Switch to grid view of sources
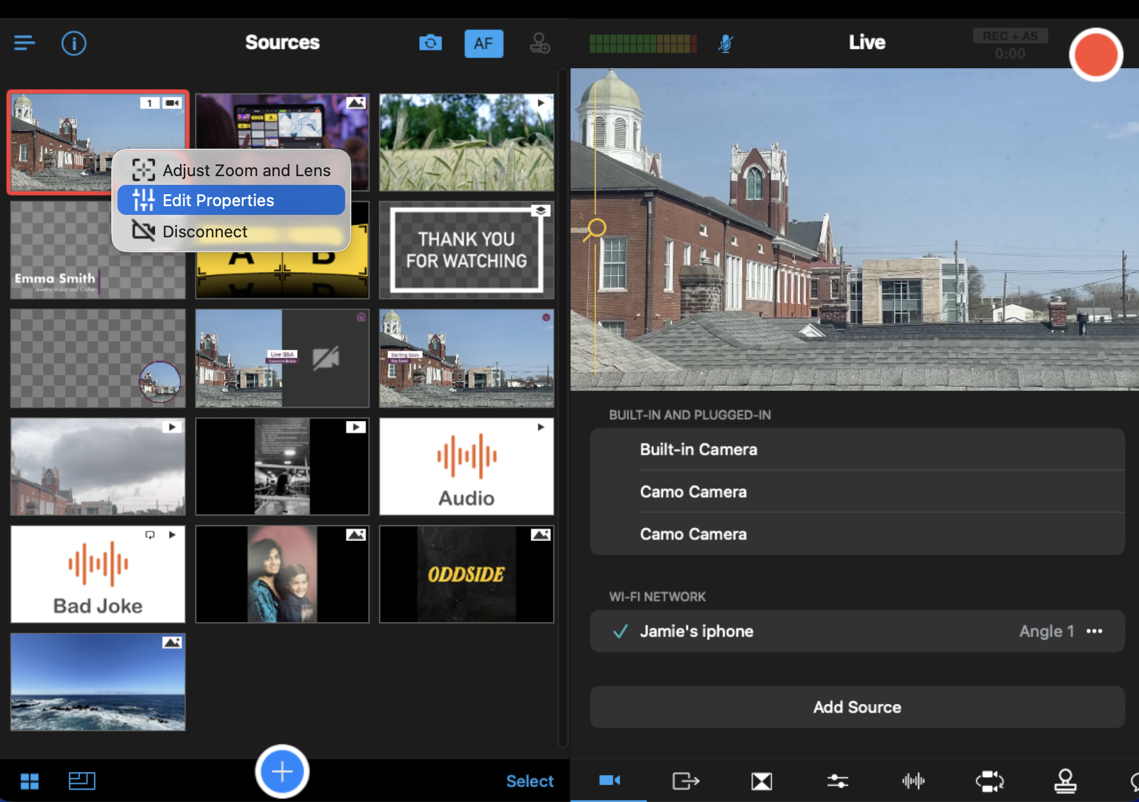This screenshot has width=1139, height=802. coord(29,781)
